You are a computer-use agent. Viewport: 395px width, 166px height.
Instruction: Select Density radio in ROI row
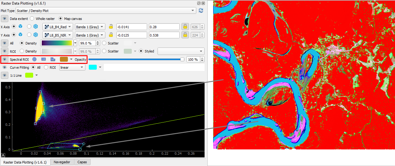(x=22, y=51)
